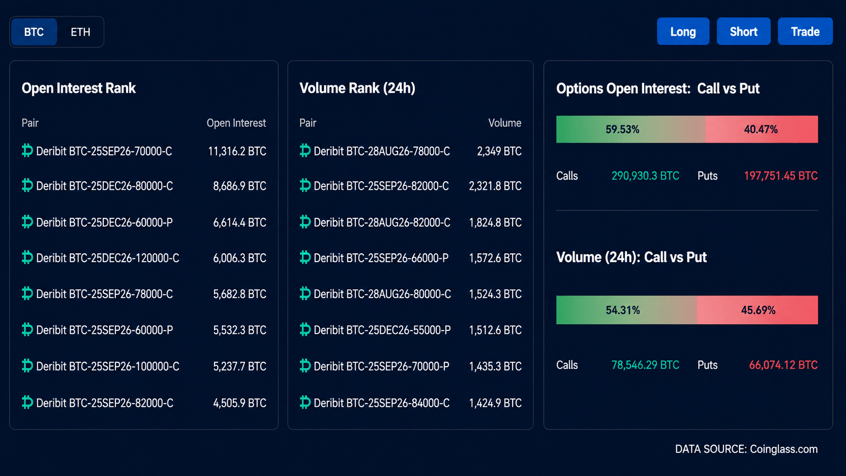Click Deribit icon beside BTC-25DEC26-80000-C row
Image resolution: width=846 pixels, height=476 pixels.
pyautogui.click(x=27, y=186)
